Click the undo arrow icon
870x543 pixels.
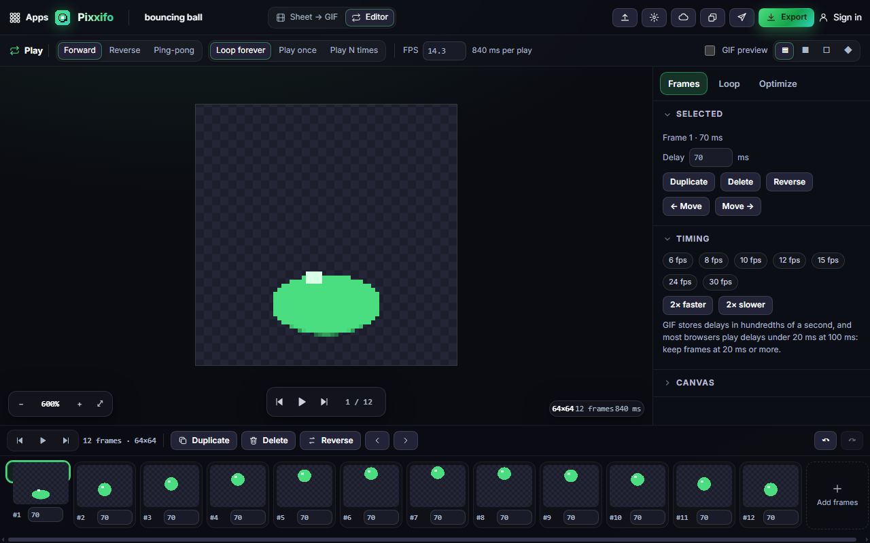826,441
